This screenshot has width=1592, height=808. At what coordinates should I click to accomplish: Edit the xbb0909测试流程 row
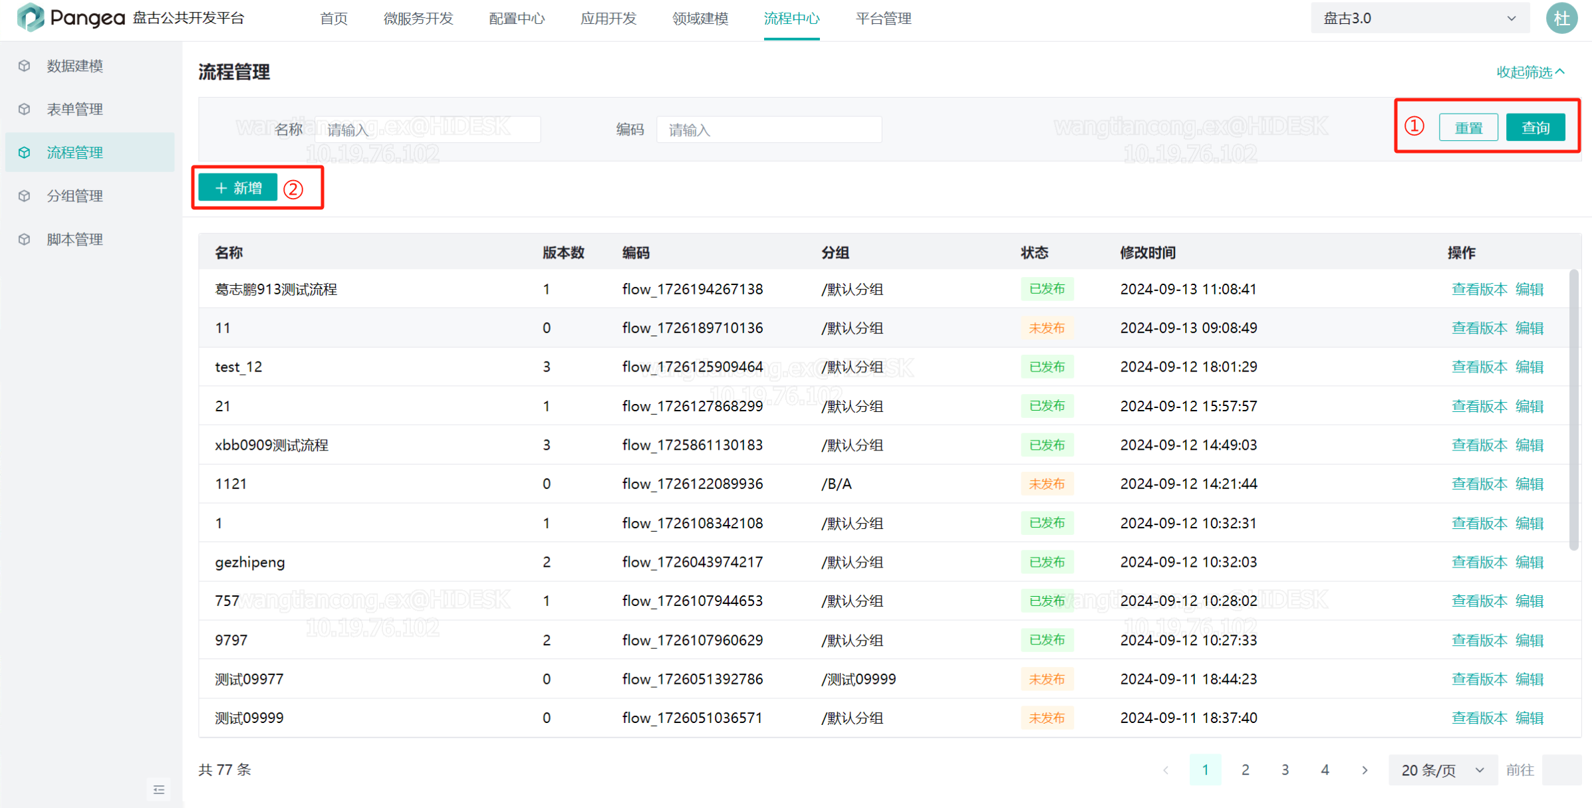1529,445
